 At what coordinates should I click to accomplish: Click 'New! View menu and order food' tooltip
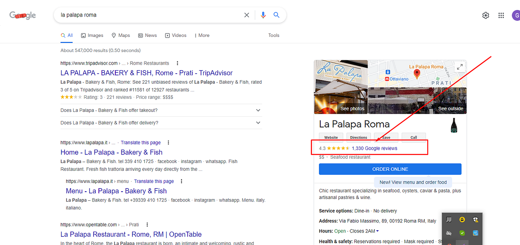click(413, 182)
